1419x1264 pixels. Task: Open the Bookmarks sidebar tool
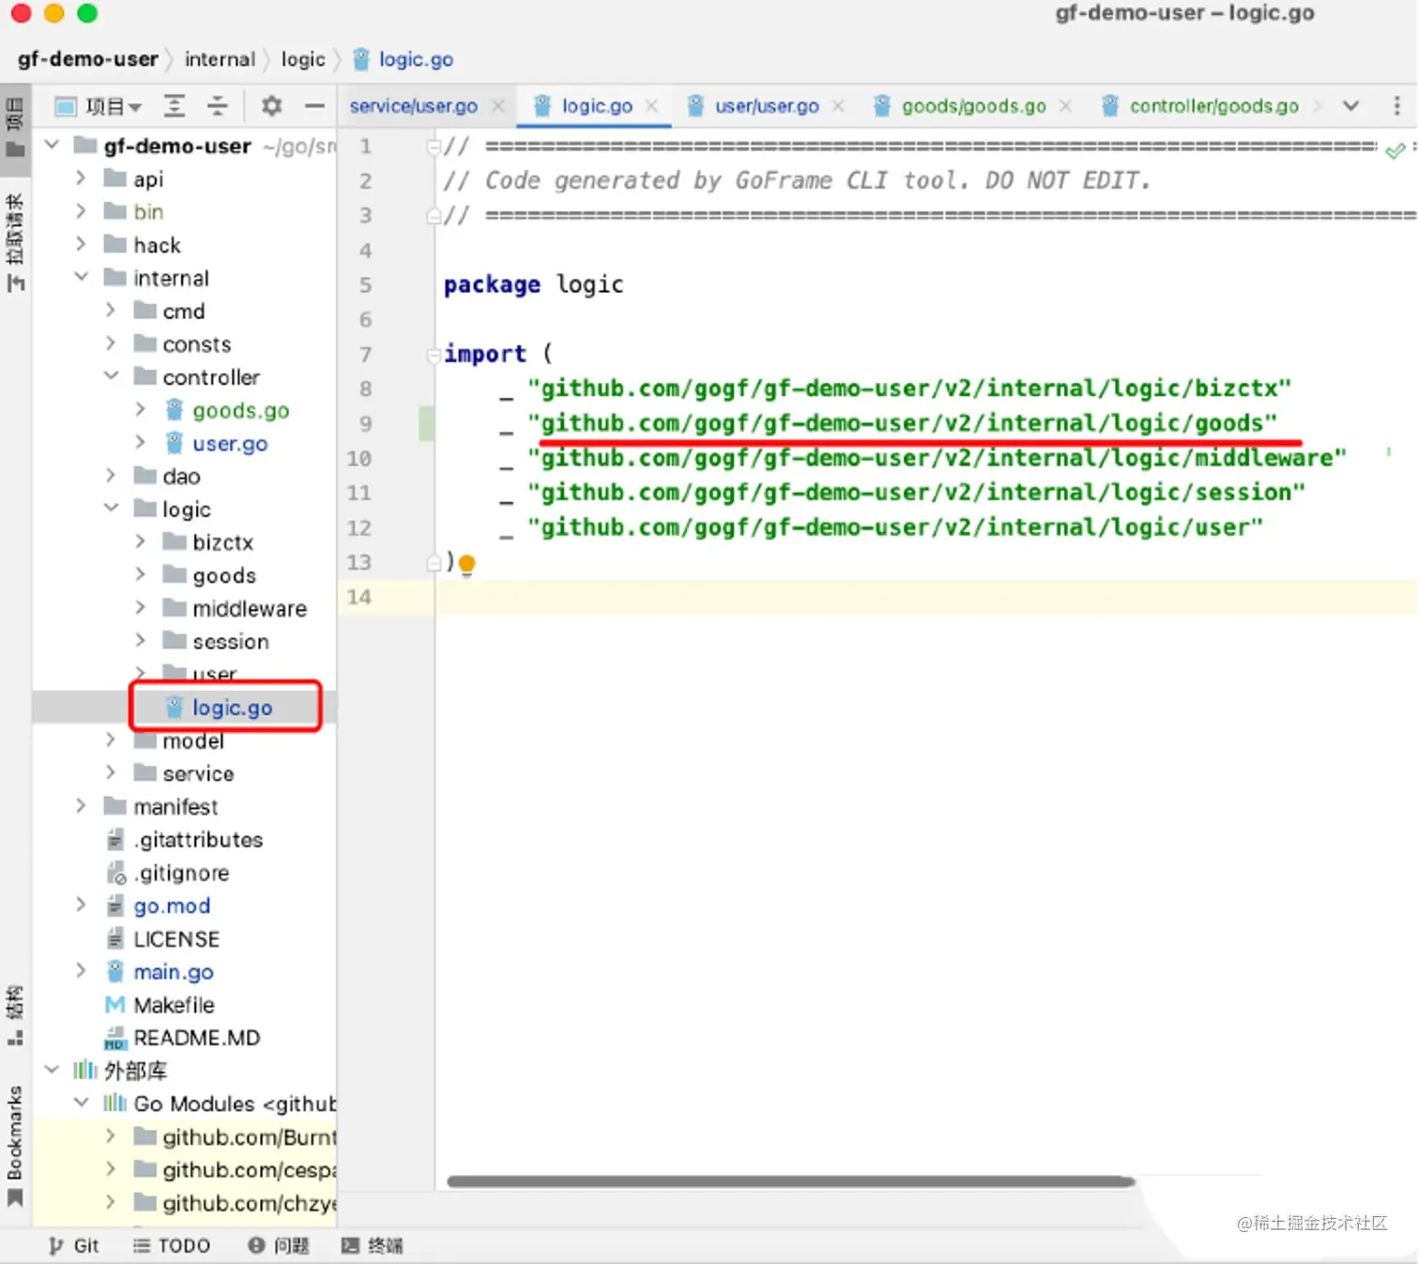tap(15, 1145)
